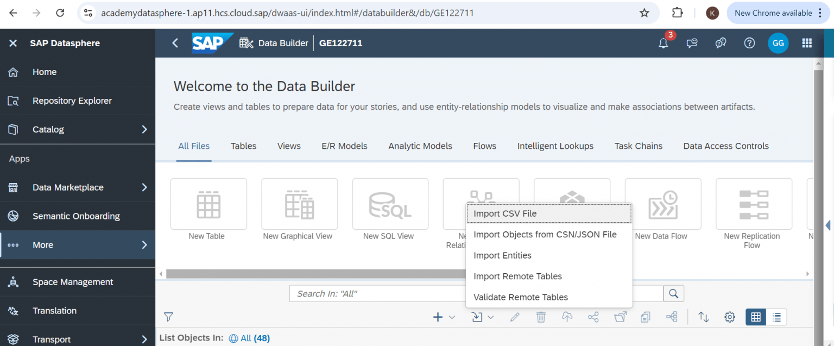834x346 pixels.
Task: Click the Delete trash icon
Action: pos(541,317)
